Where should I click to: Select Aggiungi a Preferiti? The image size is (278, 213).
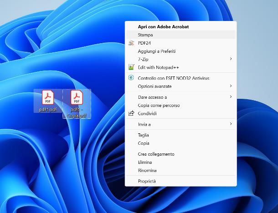click(x=157, y=51)
